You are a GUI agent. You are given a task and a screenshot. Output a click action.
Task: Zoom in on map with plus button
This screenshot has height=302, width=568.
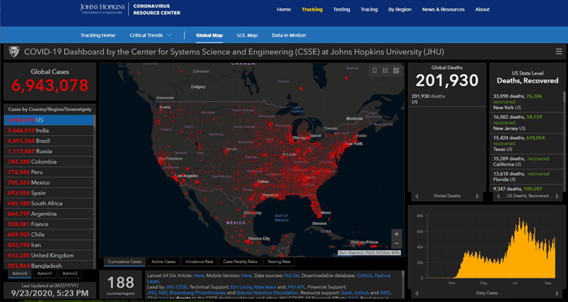pos(397,234)
